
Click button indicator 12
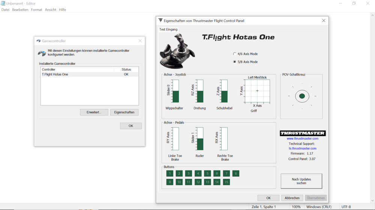point(198,182)
